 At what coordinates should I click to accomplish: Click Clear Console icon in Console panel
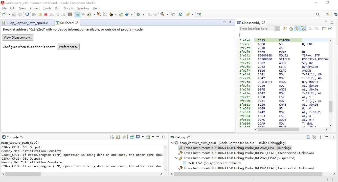click(x=112, y=137)
